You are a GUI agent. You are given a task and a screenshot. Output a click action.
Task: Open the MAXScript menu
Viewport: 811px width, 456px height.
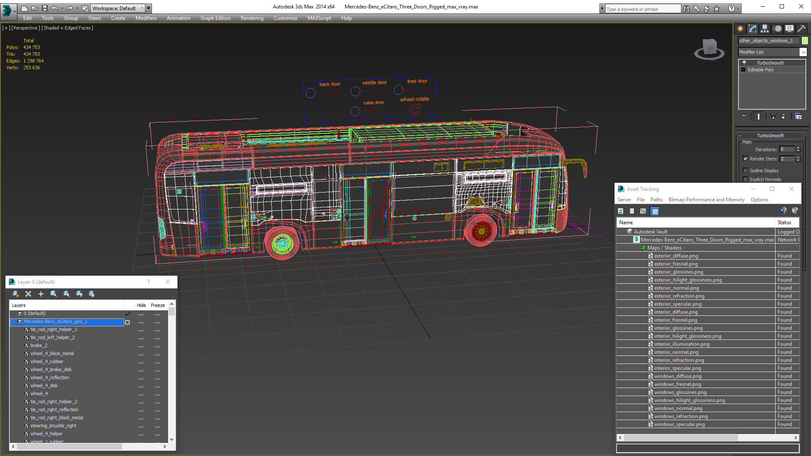[x=319, y=18]
